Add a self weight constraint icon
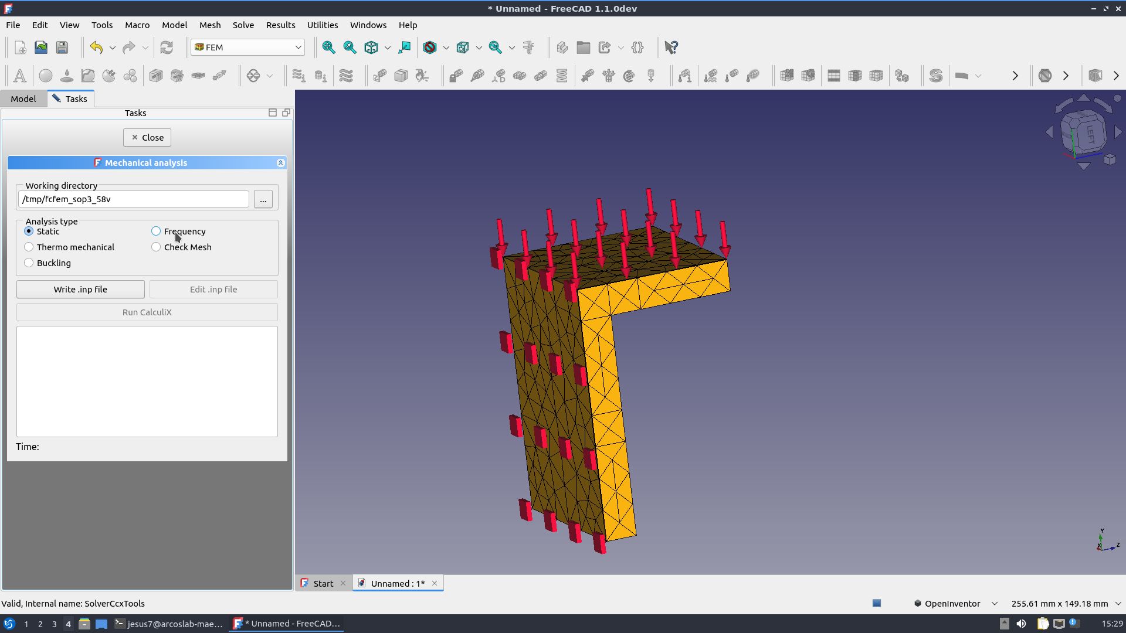 point(651,76)
